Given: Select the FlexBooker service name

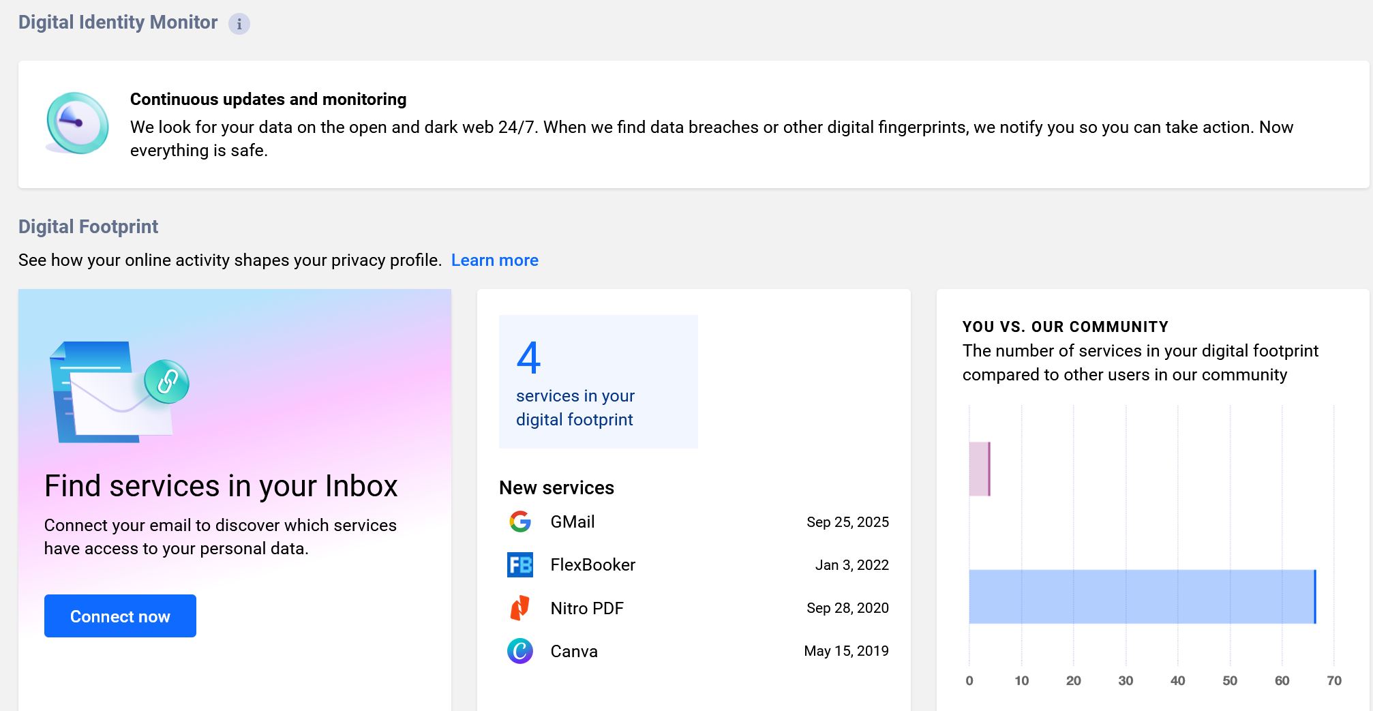Looking at the screenshot, I should pyautogui.click(x=592, y=565).
